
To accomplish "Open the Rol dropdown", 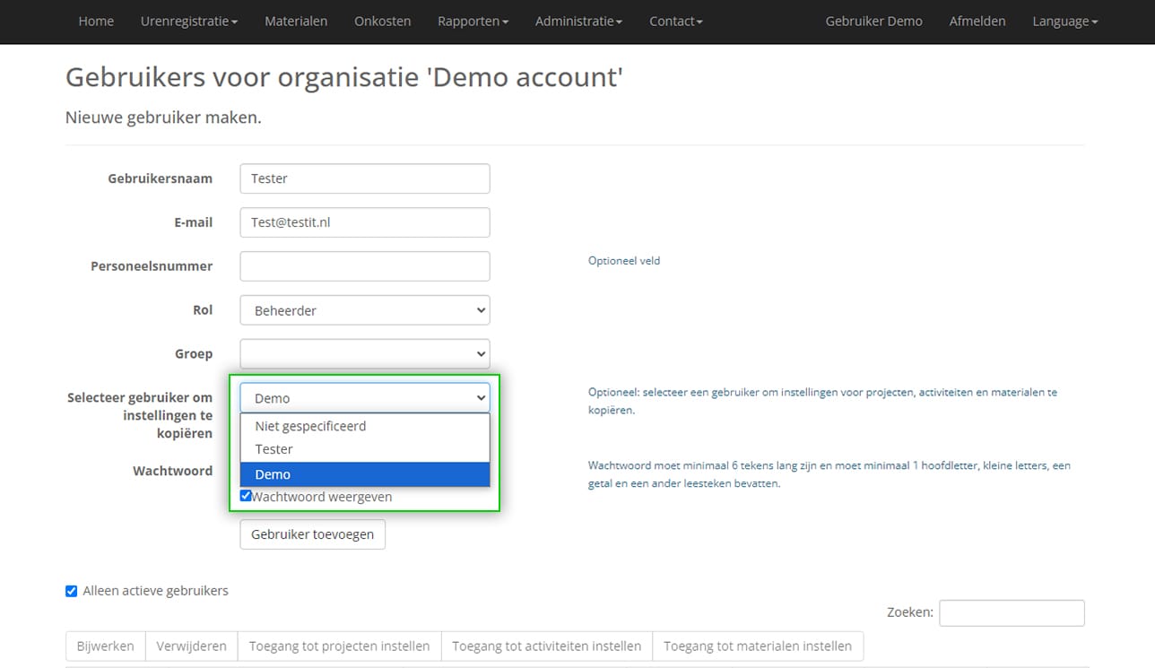I will pos(365,310).
